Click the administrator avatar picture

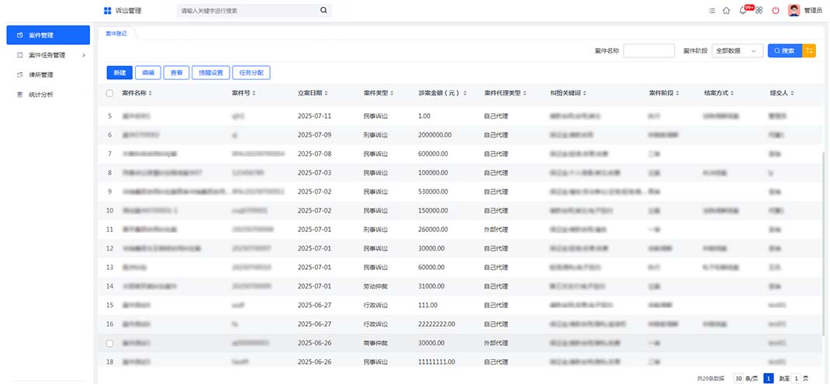[x=794, y=11]
